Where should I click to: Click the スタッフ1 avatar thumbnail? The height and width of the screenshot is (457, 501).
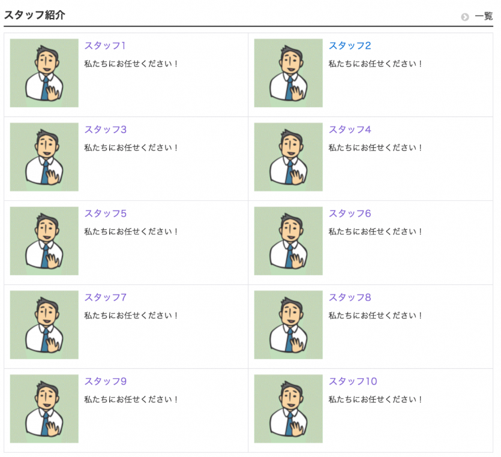(44, 73)
